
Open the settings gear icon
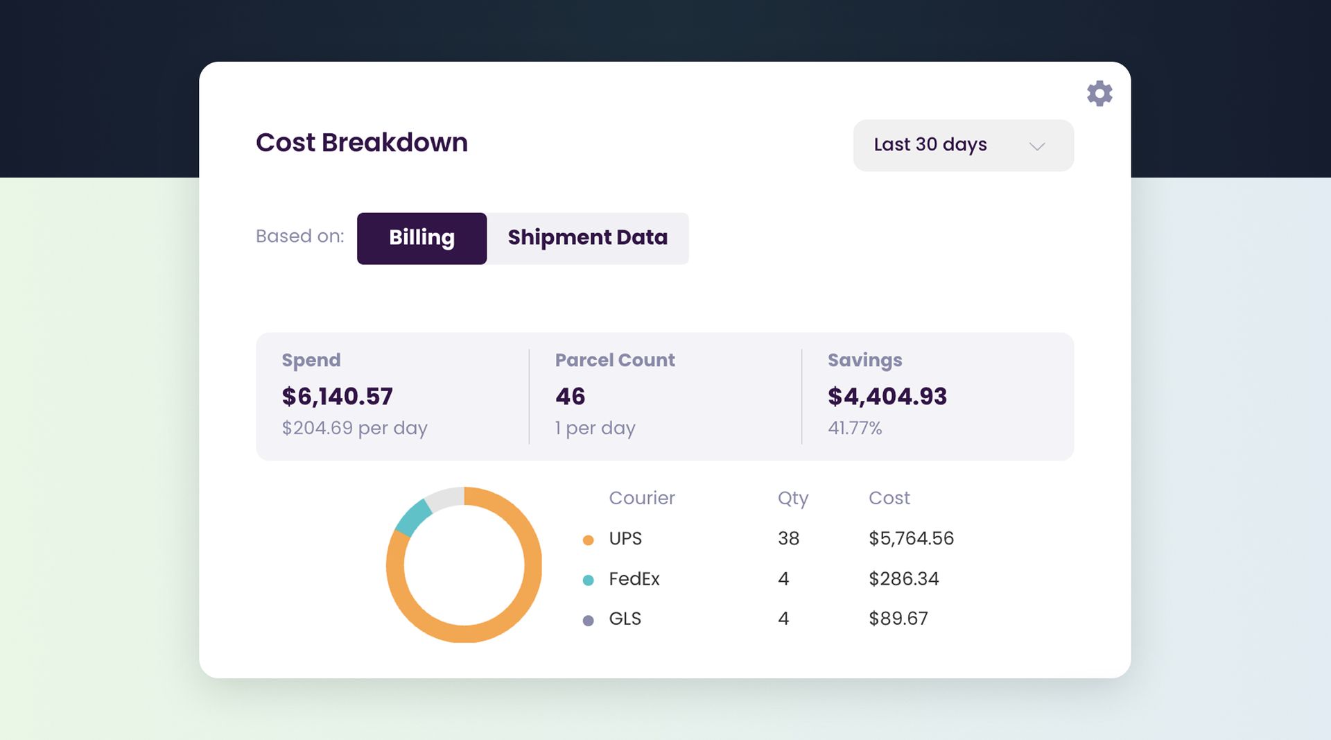point(1099,94)
